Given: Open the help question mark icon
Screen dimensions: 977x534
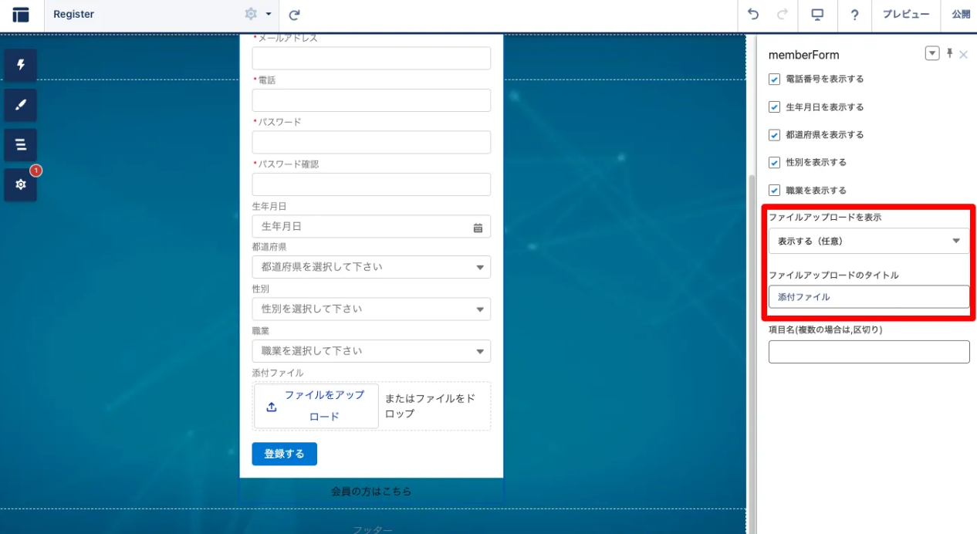Looking at the screenshot, I should point(854,15).
